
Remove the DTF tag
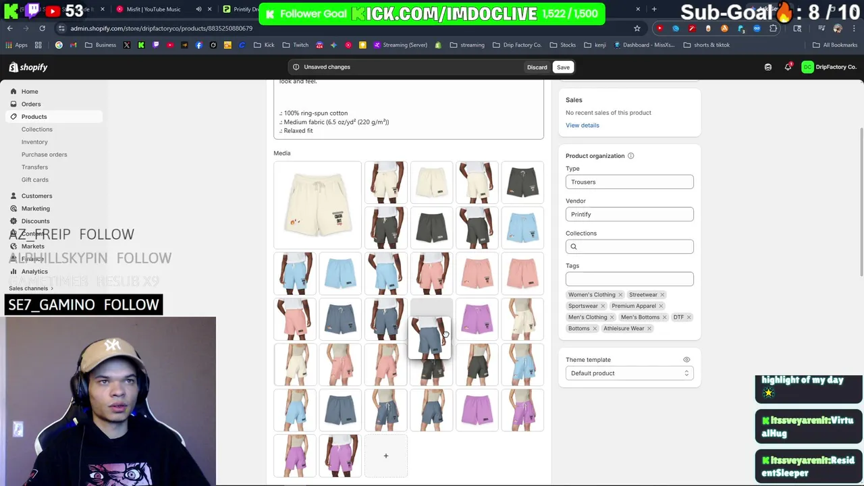[x=688, y=317]
